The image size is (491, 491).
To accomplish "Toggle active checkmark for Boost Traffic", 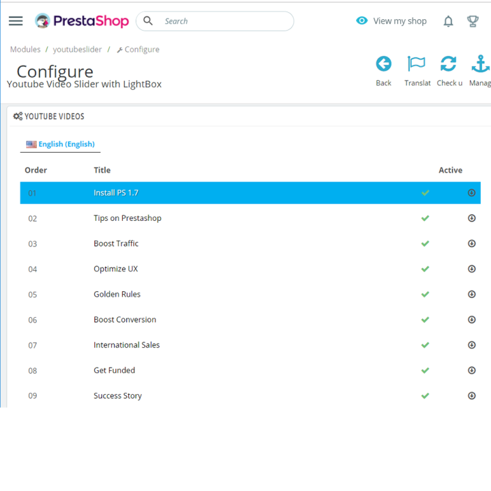I will pos(425,243).
